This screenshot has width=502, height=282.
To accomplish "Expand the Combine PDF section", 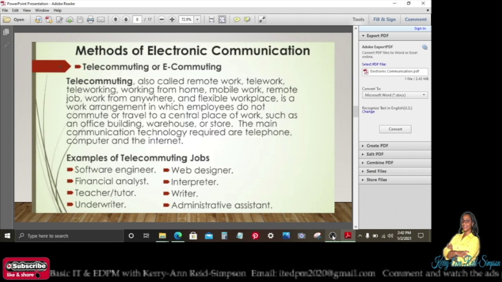I will (395, 163).
